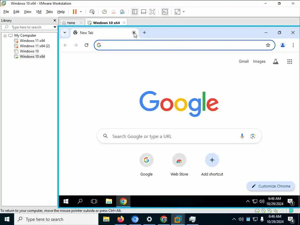Click Chrome icon in the guest taskbar
Screen dimensions: 300x225
[123, 201]
